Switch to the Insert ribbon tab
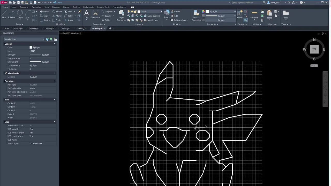This screenshot has height=186, width=331. click(x=14, y=7)
